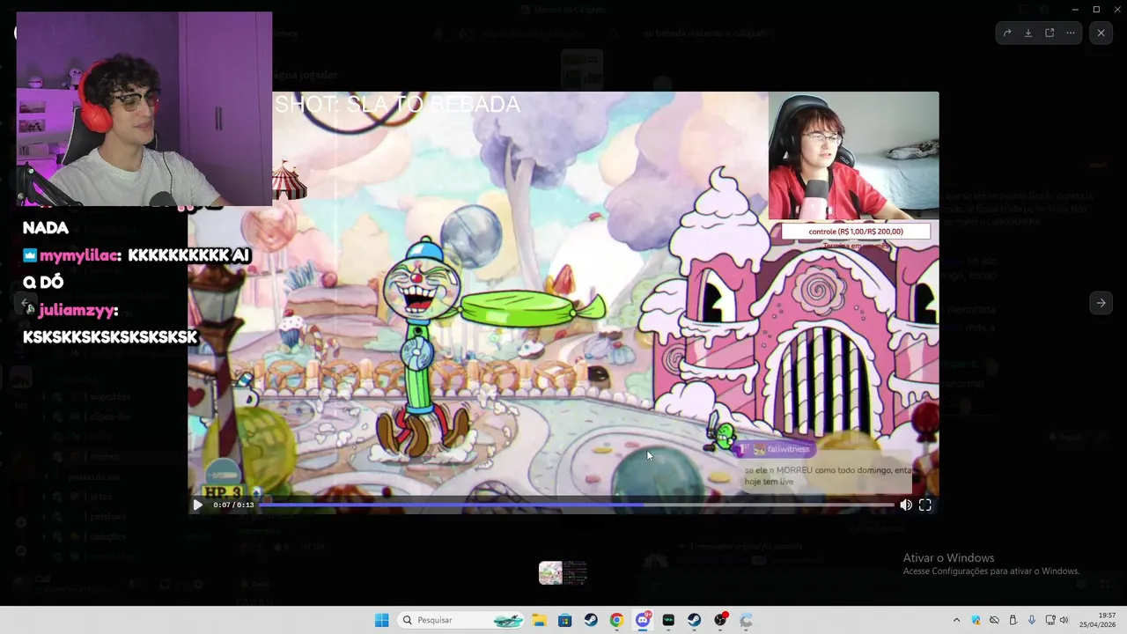Click the Pesquisar taskbar search box
1127x634 pixels.
tap(461, 620)
